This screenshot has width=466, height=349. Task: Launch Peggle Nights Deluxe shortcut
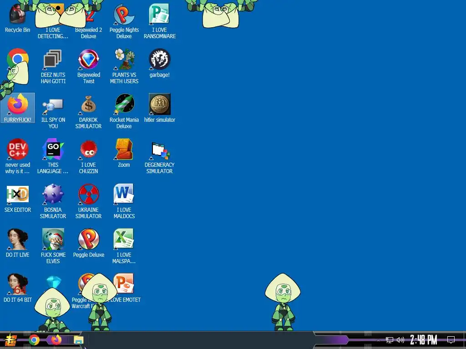pos(124,21)
